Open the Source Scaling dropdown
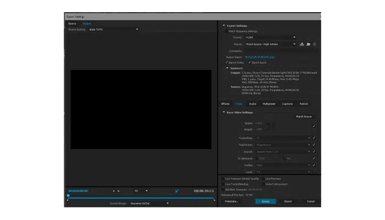Screen dimensions: 385x220 coord(113,30)
